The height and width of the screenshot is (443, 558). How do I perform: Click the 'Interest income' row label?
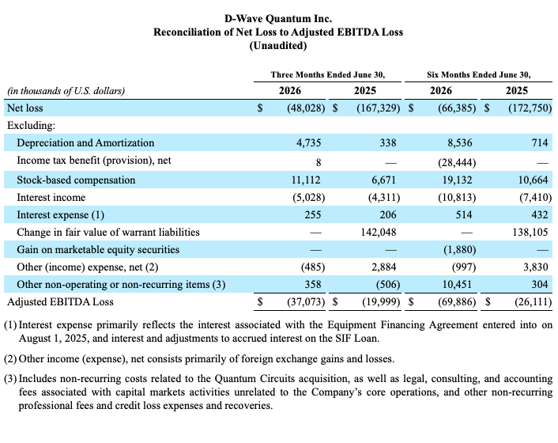coord(51,197)
